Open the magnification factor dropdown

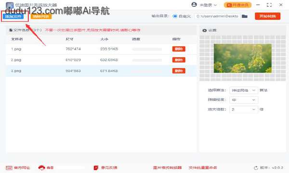click(x=244, y=110)
